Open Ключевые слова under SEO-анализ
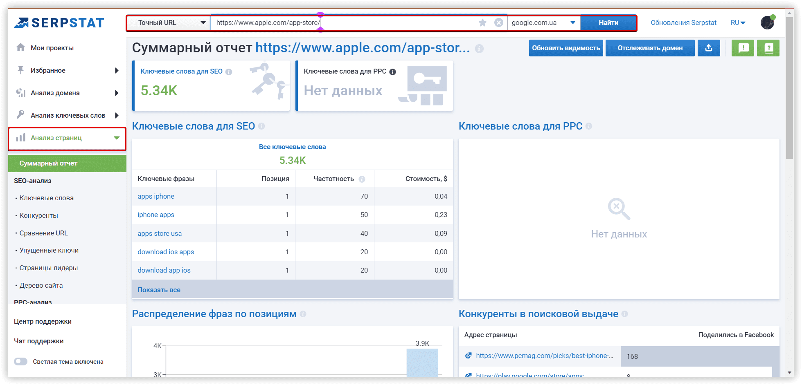 (46, 198)
